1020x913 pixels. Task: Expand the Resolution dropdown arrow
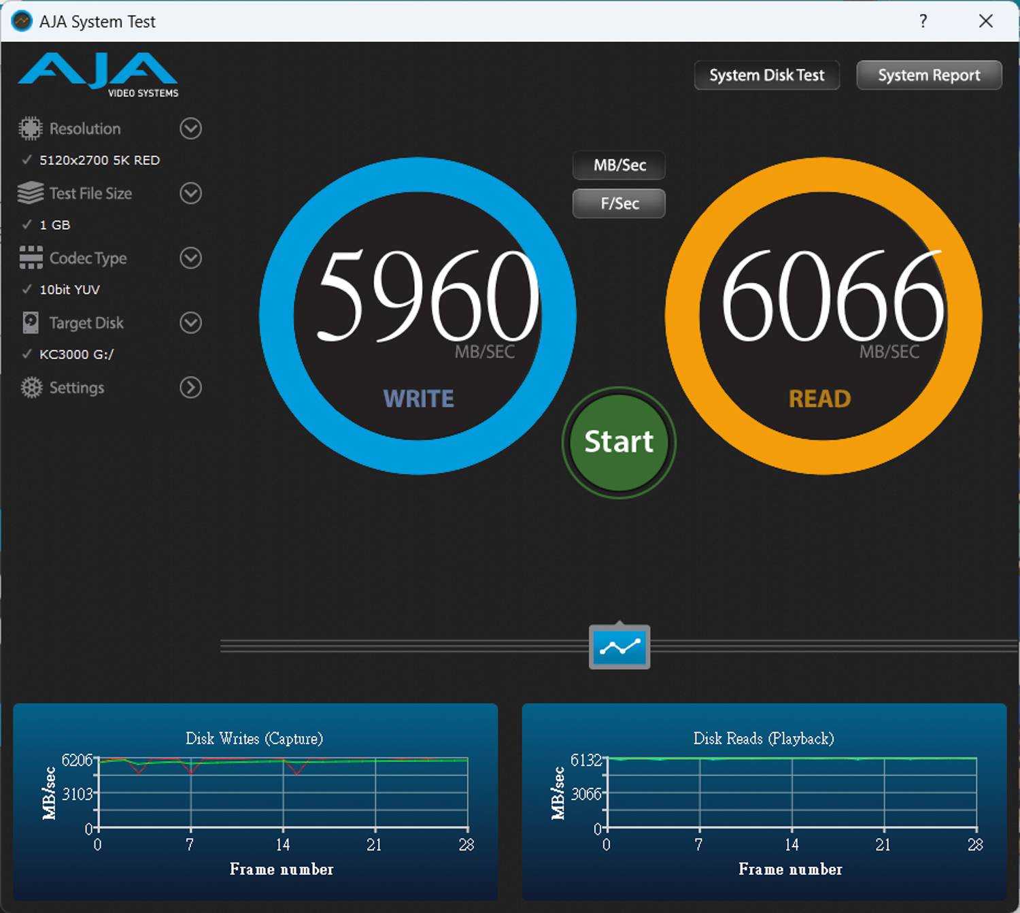click(190, 129)
